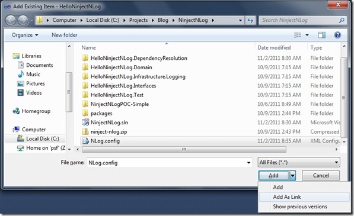Screen dimensions: 354x216
Task: Click the Local Disk (C:) drive icon
Action: point(21,138)
